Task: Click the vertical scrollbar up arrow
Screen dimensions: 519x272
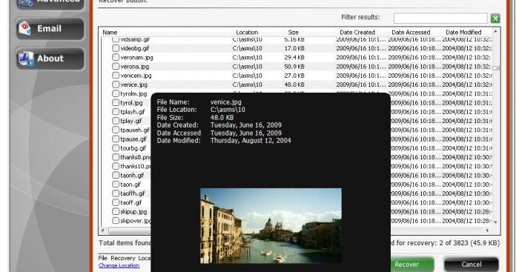Action: (495, 32)
